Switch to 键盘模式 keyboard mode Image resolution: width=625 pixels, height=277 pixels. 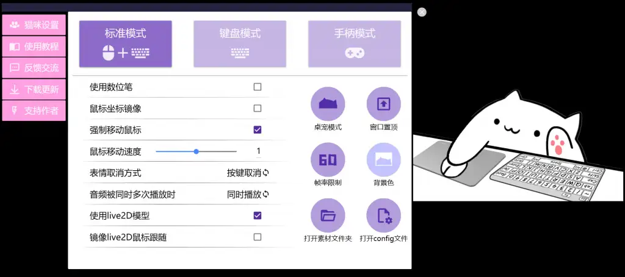(x=240, y=43)
